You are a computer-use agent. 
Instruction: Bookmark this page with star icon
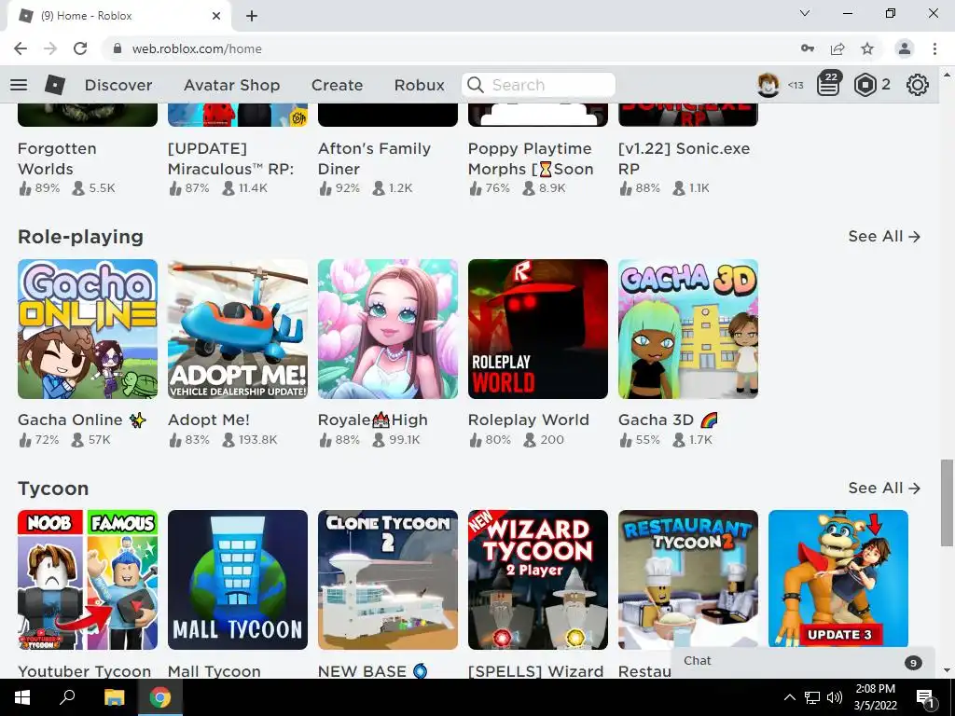[867, 48]
